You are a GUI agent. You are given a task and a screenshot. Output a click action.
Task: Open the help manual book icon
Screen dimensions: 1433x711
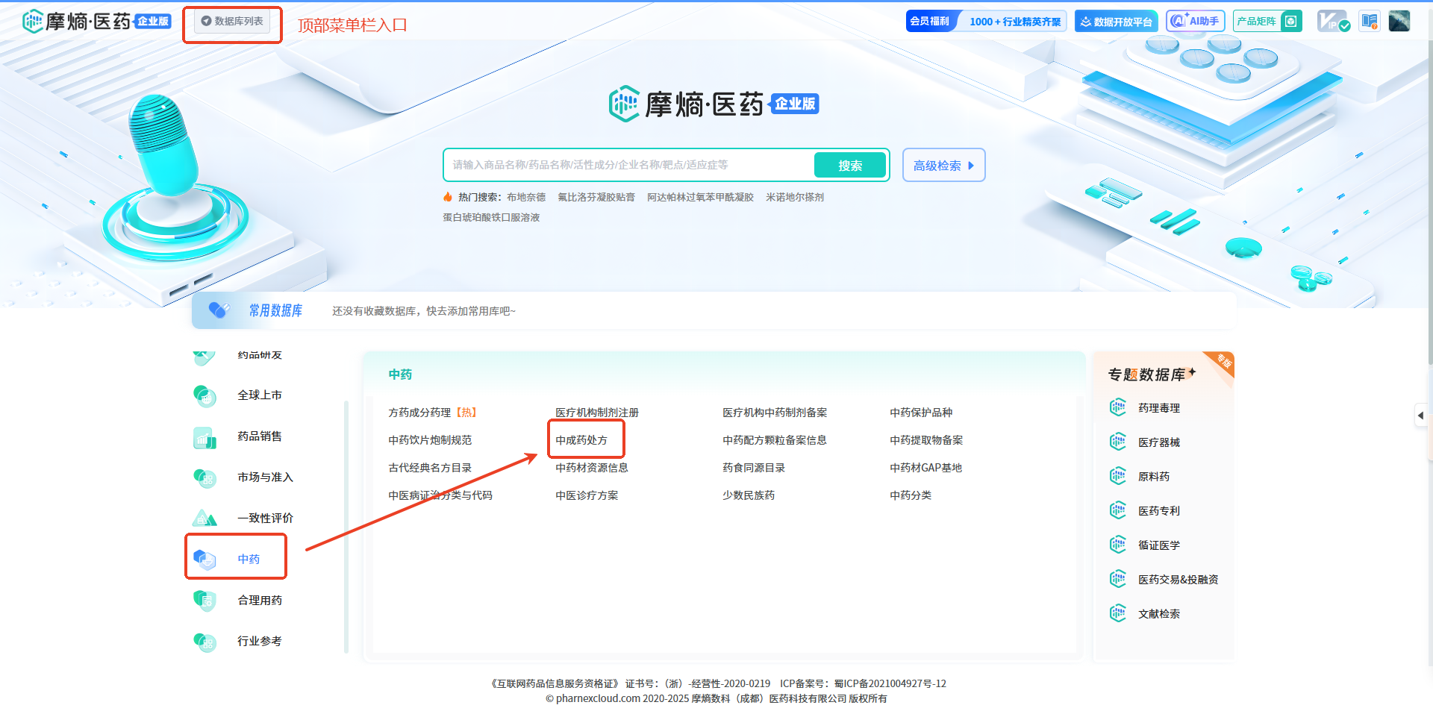click(1370, 21)
